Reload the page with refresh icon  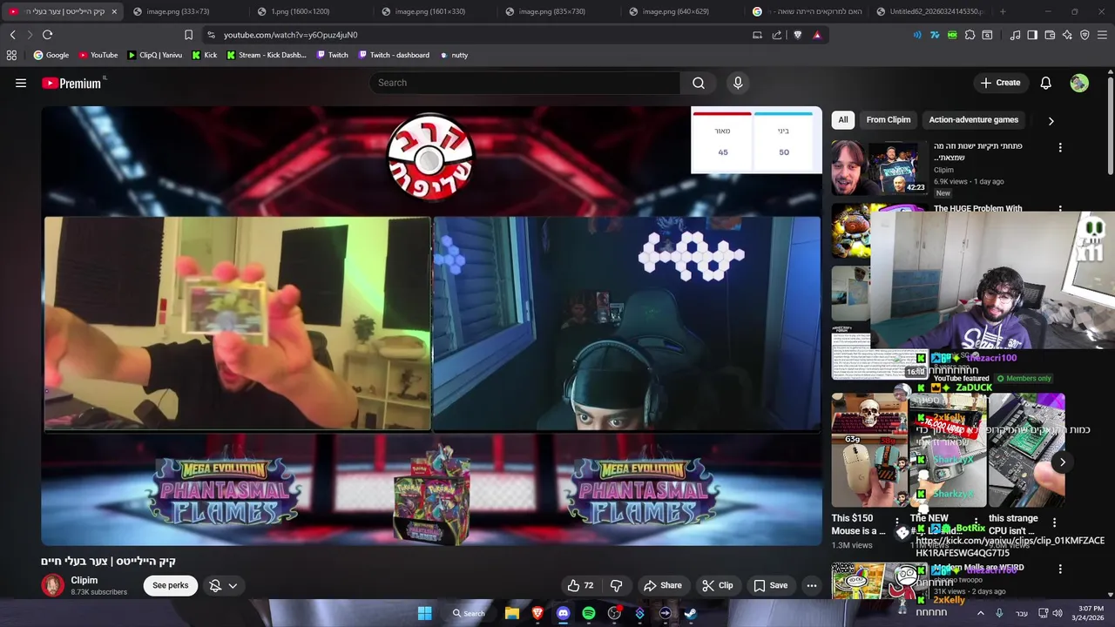tap(47, 35)
